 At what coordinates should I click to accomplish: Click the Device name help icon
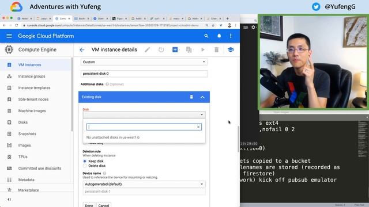point(104,173)
